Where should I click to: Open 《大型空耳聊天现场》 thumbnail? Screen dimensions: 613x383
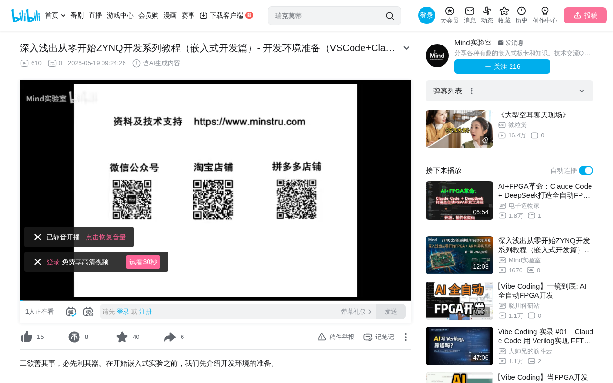click(x=459, y=129)
